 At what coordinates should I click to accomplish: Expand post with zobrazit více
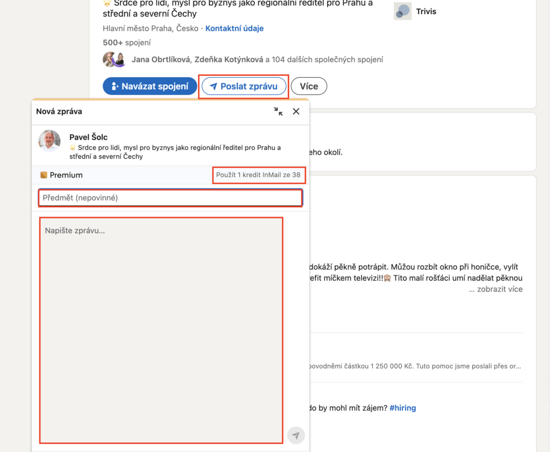pyautogui.click(x=496, y=289)
